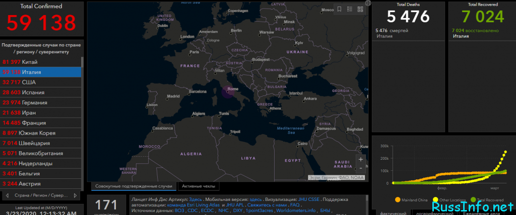Toggle Total Recovered green legend dot
Image resolution: width=516 pixels, height=215 pixels.
(473, 199)
